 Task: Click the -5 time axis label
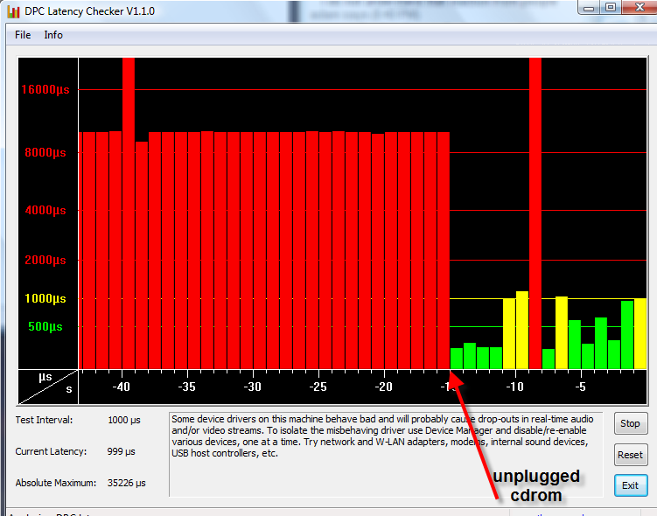[x=580, y=387]
